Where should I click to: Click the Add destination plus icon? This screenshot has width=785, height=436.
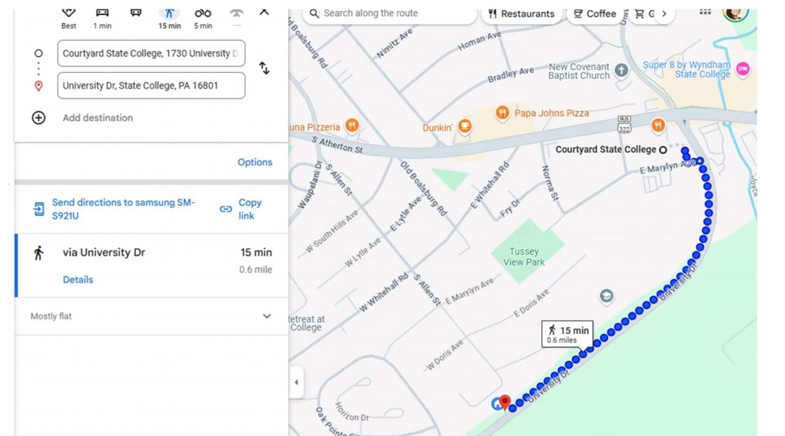click(39, 118)
